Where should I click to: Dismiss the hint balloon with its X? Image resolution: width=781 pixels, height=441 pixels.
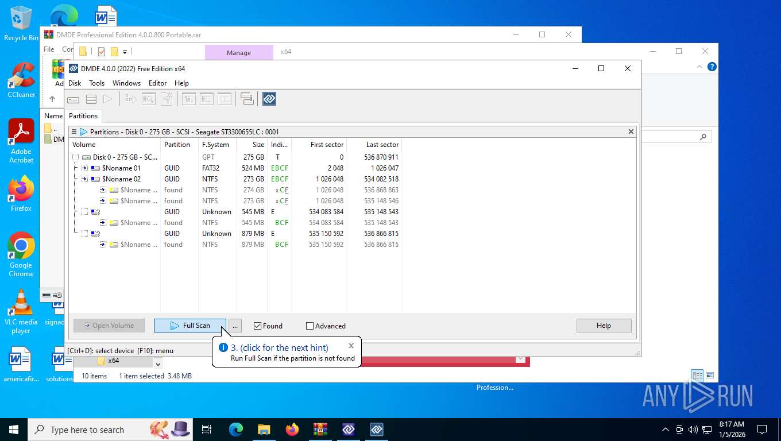tap(351, 346)
